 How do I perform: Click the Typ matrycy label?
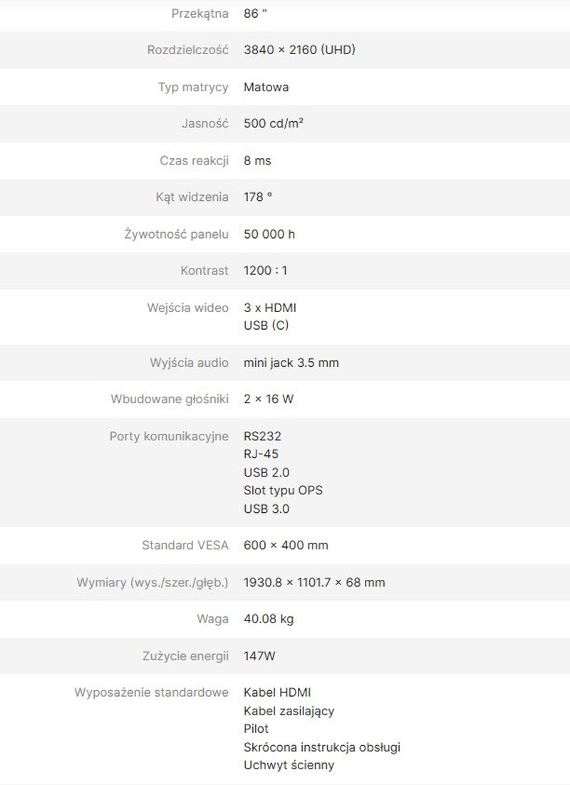193,87
